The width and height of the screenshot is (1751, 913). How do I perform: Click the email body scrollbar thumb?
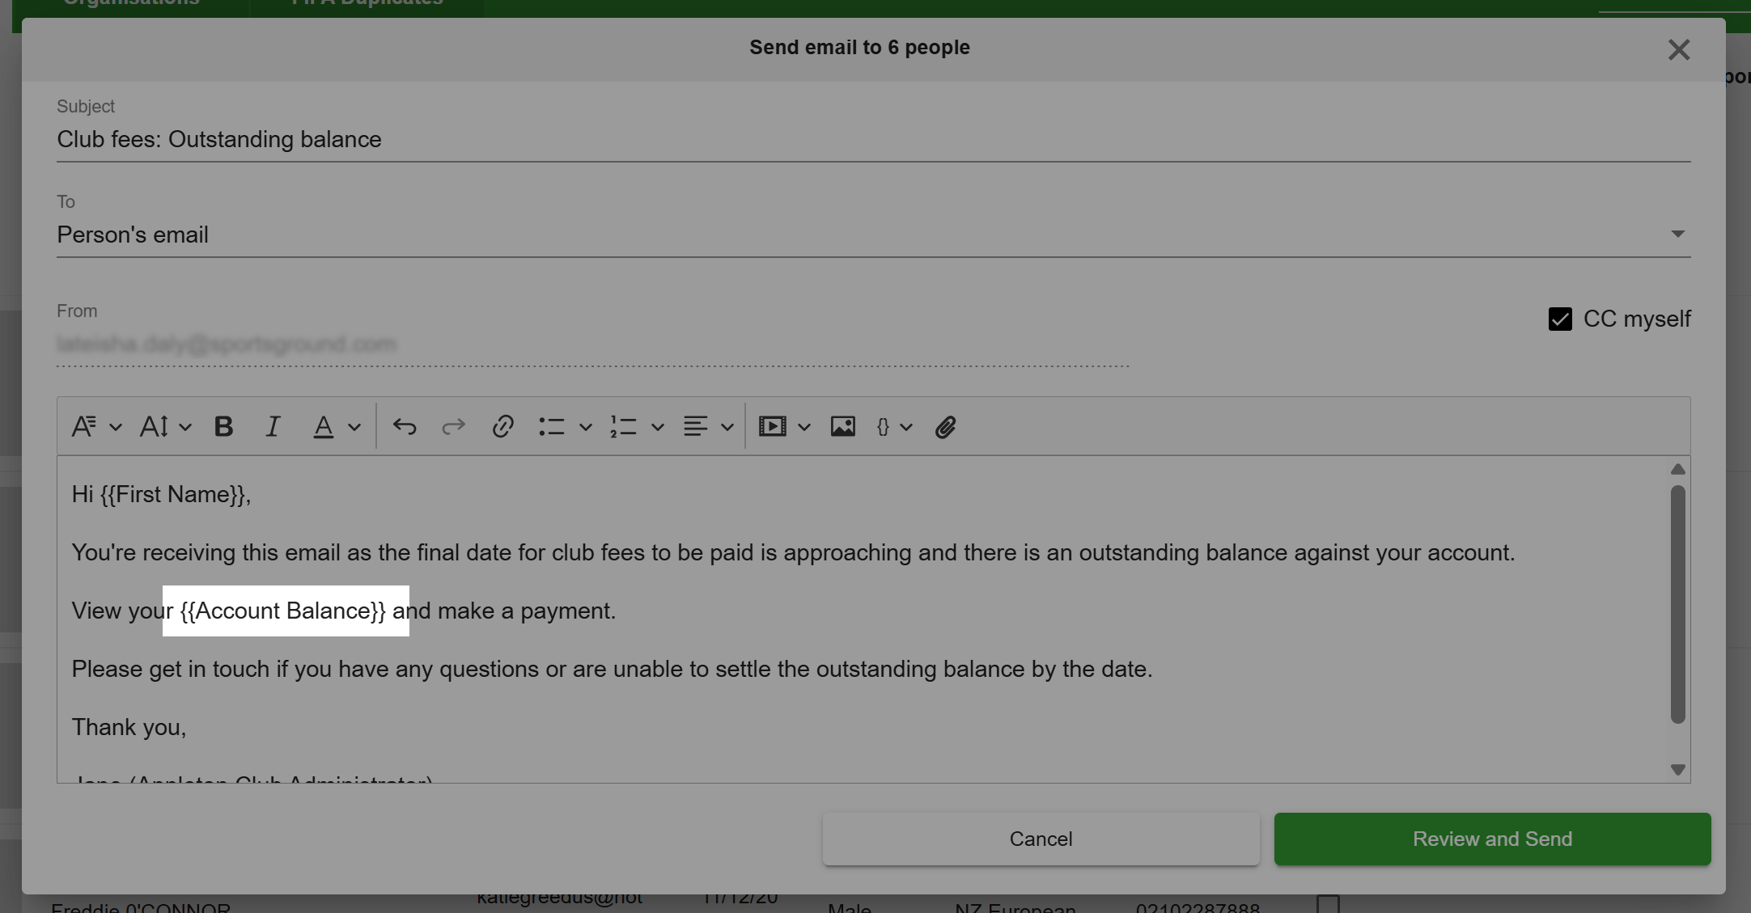tap(1678, 603)
